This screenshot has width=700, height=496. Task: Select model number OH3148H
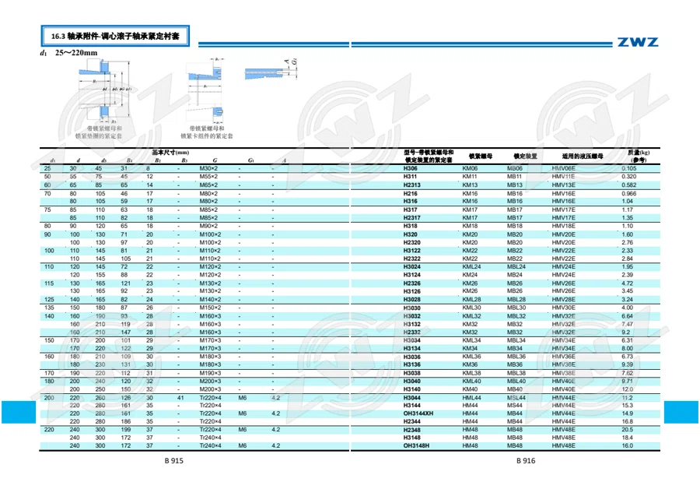tap(416, 446)
